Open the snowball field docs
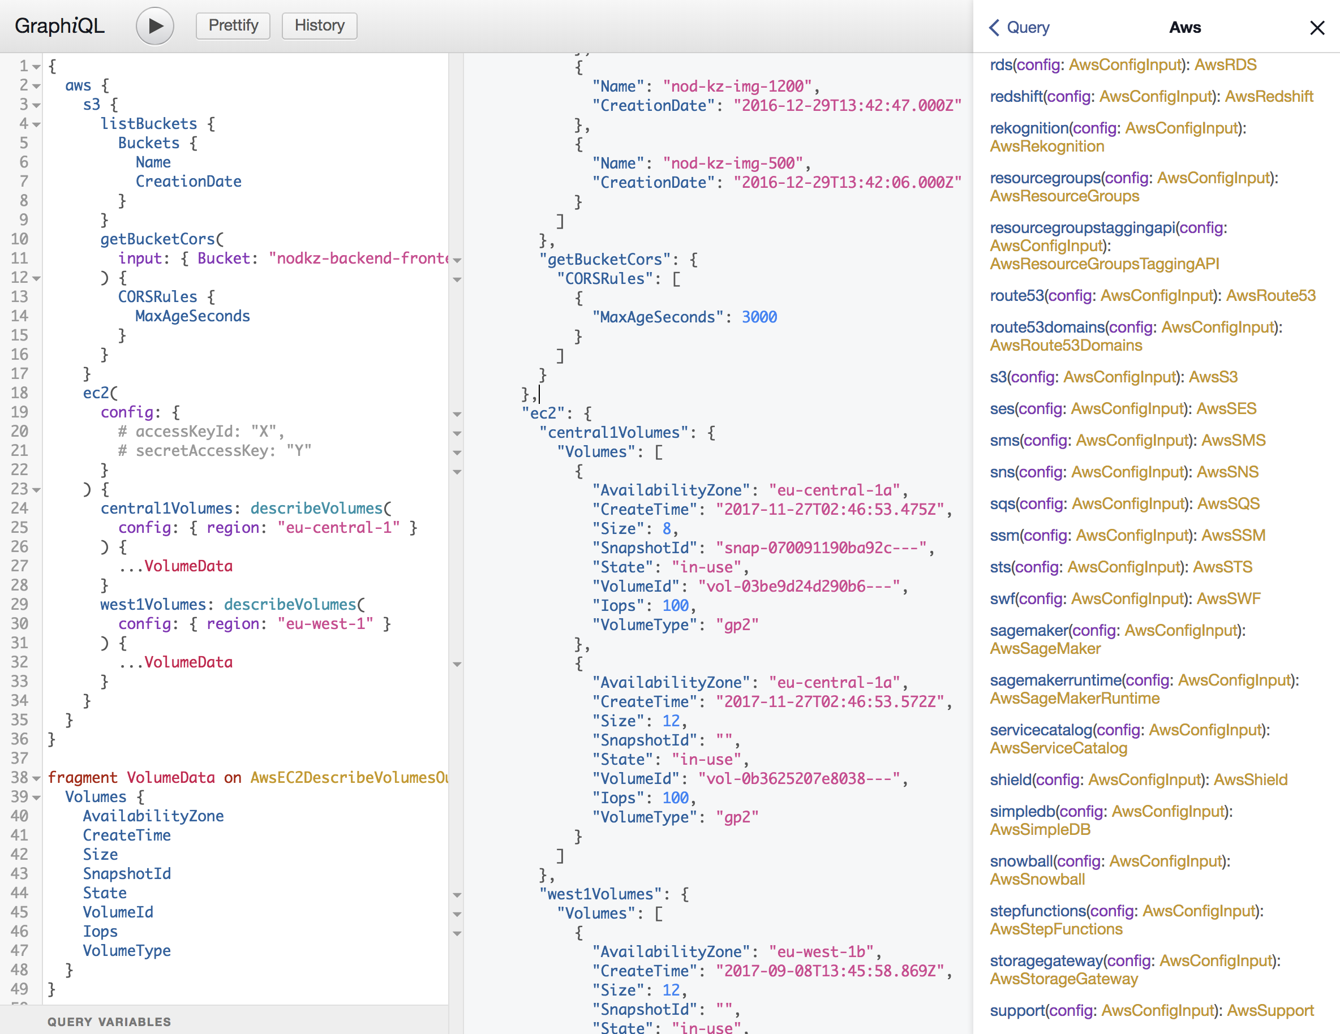The image size is (1340, 1034). [x=1021, y=861]
